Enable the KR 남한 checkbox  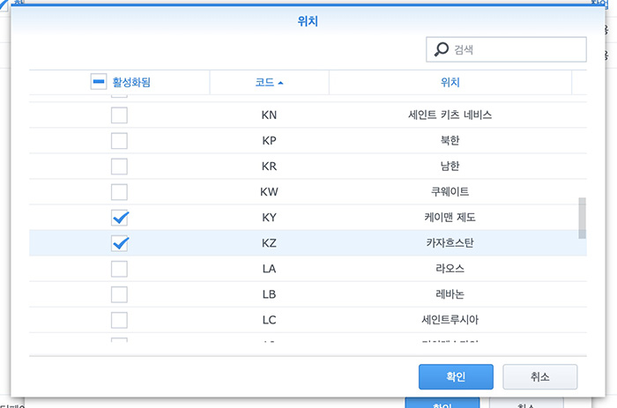coord(119,166)
